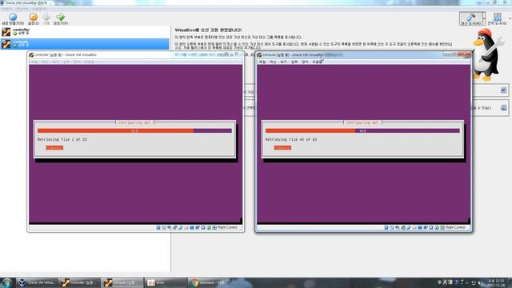This screenshot has height=288, width=512.
Task: Click optical drive status icon in controller window
Action: coord(164,227)
